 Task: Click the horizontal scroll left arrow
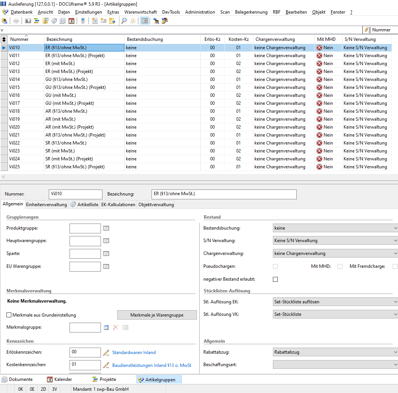pyautogui.click(x=3, y=177)
